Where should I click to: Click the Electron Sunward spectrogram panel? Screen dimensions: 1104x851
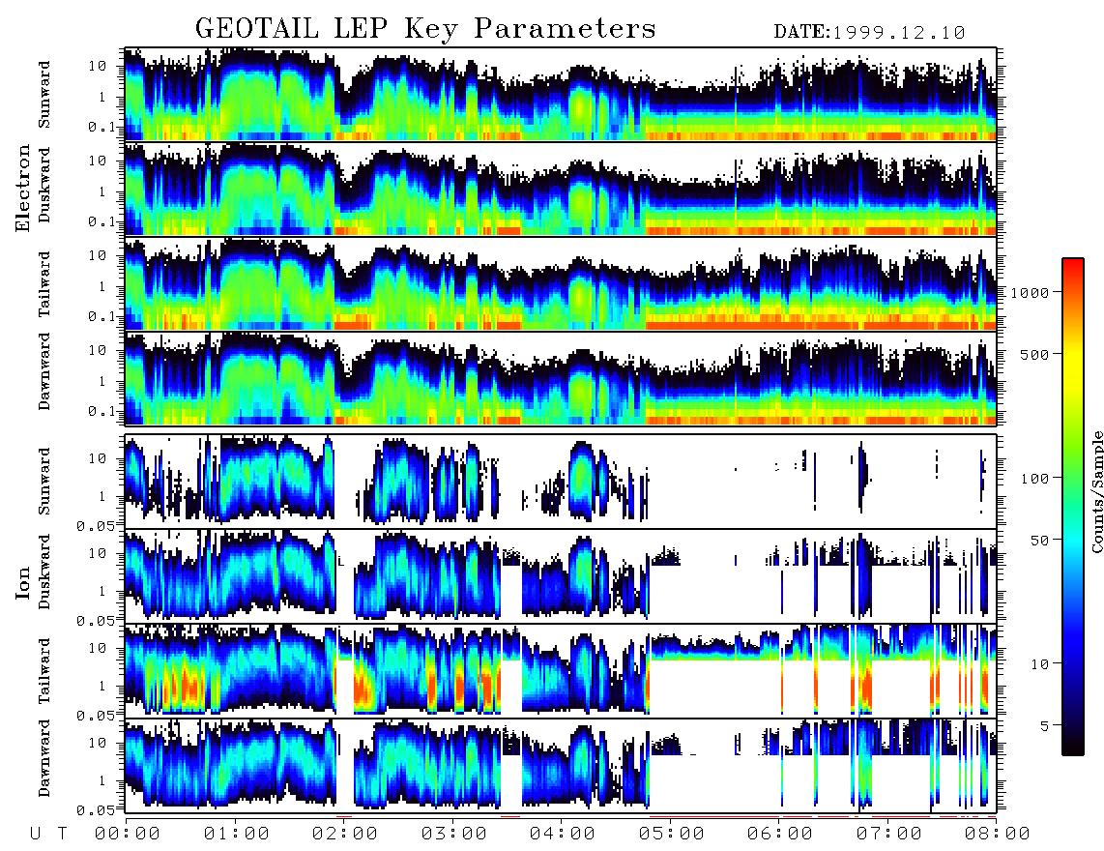[x=561, y=95]
